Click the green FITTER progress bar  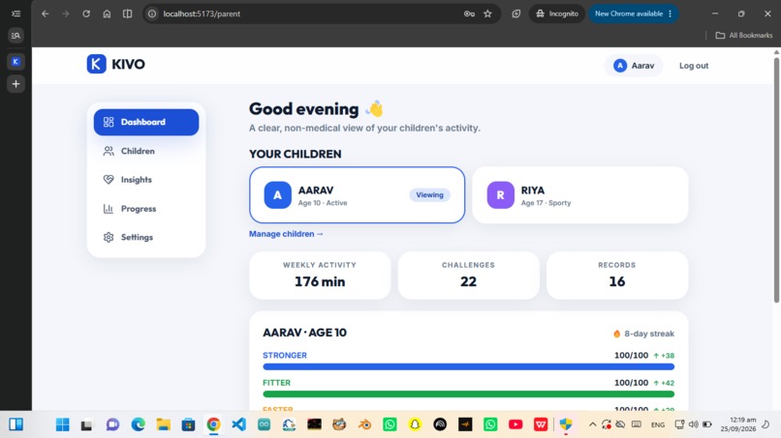[468, 394]
